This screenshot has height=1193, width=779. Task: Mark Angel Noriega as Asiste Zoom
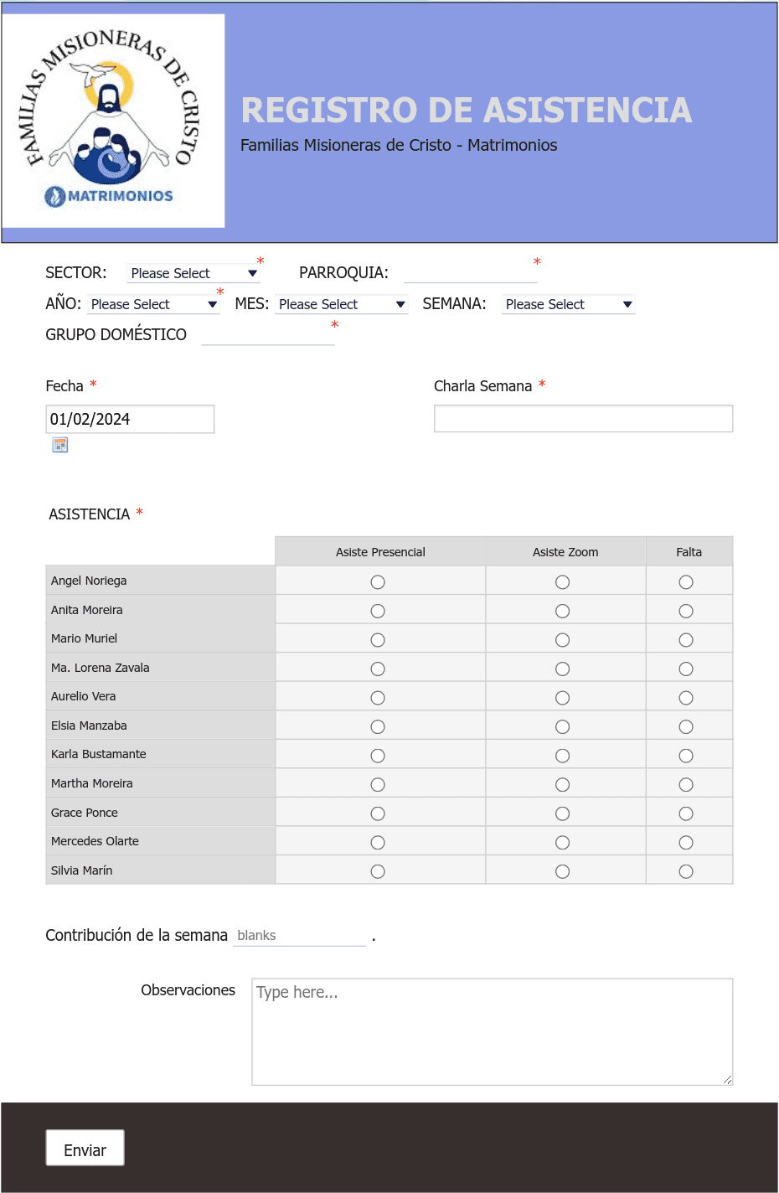(x=563, y=582)
